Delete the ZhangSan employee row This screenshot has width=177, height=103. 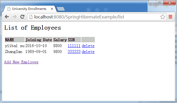[x=88, y=52]
